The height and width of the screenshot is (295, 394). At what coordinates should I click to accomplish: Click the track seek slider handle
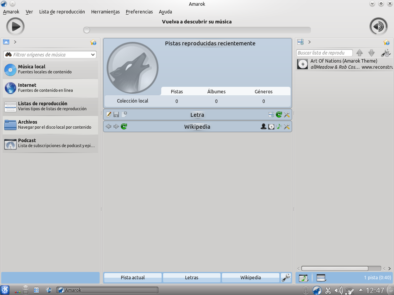coord(87,30)
